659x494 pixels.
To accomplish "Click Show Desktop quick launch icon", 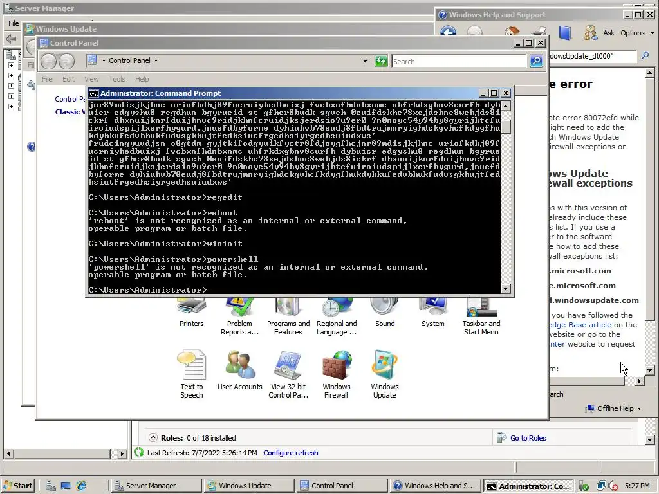I will click(66, 486).
